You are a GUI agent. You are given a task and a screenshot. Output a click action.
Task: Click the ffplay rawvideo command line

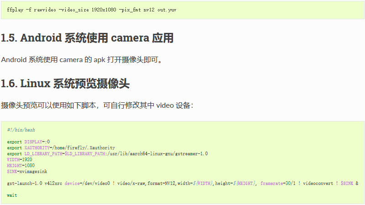coord(92,10)
